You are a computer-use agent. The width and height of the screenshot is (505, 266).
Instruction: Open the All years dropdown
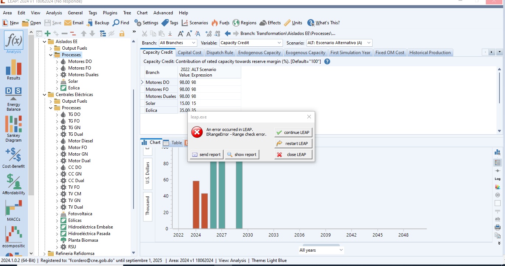point(321,250)
